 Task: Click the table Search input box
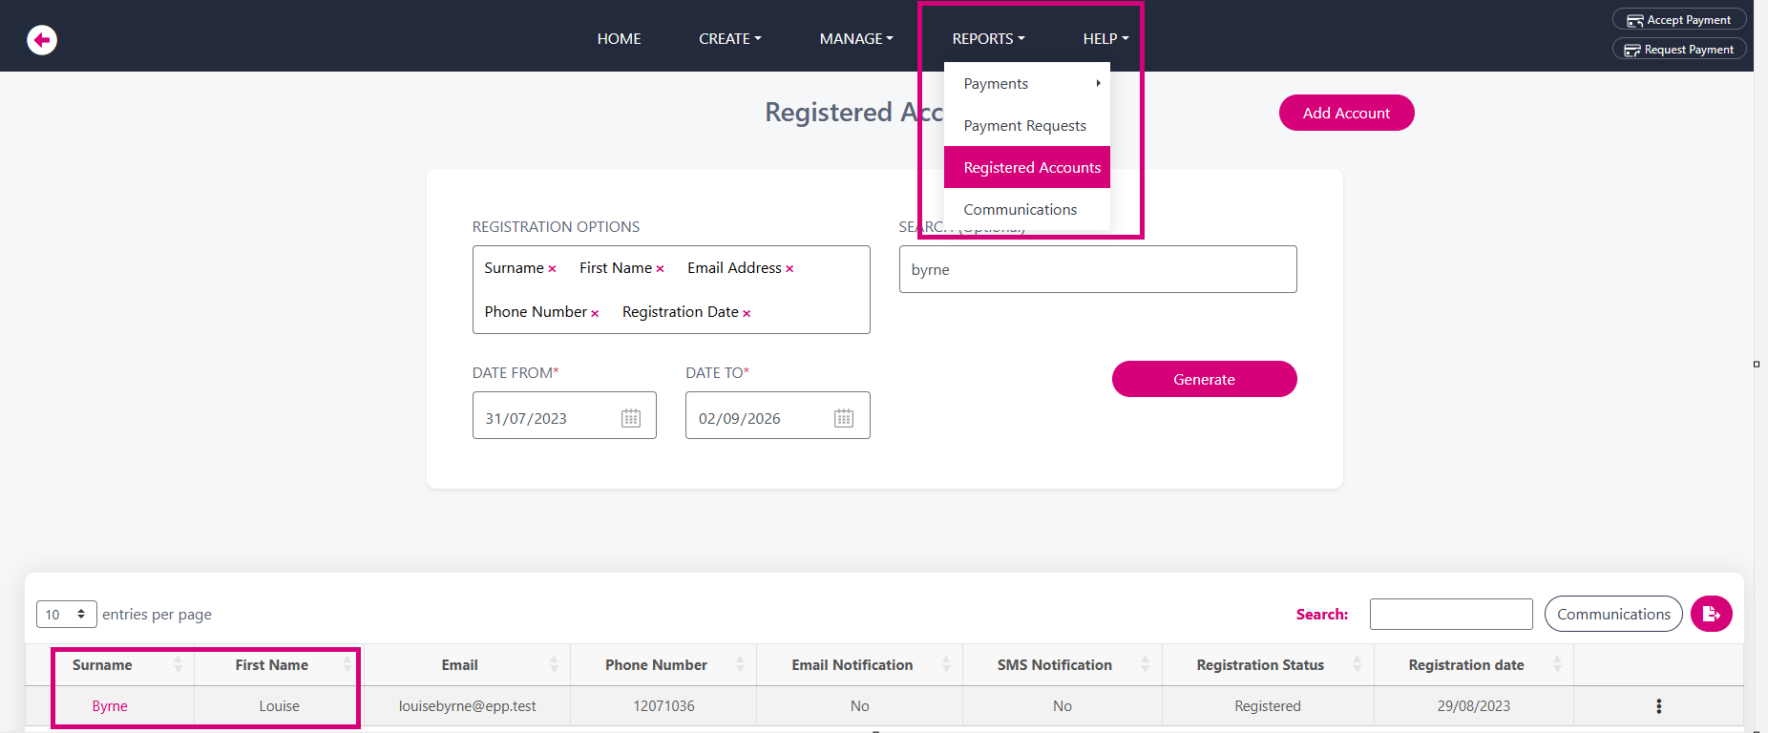pos(1451,614)
